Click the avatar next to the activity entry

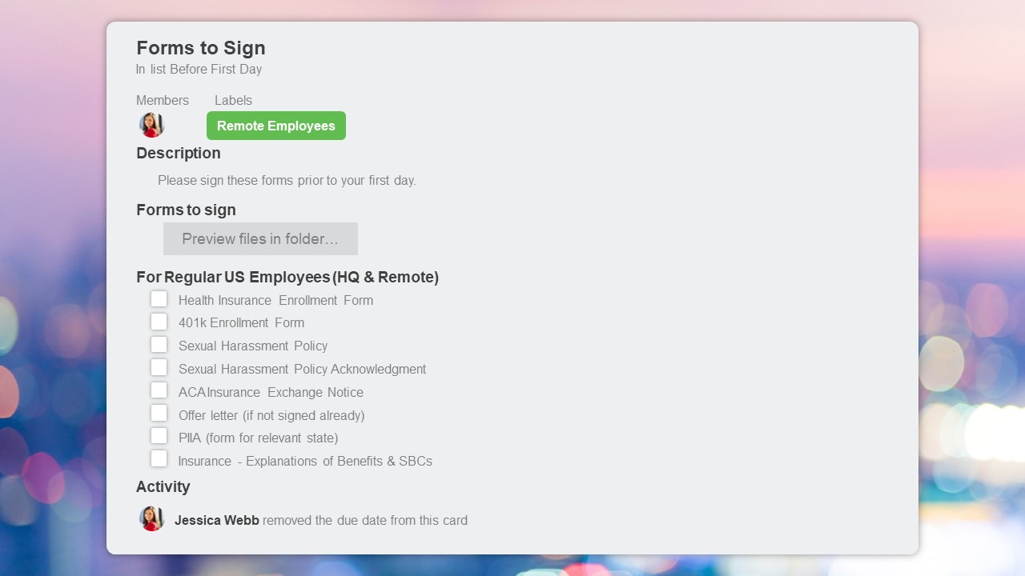point(151,518)
